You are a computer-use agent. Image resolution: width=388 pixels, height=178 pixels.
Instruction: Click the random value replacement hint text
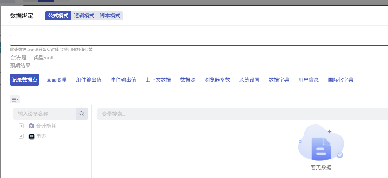pos(51,50)
